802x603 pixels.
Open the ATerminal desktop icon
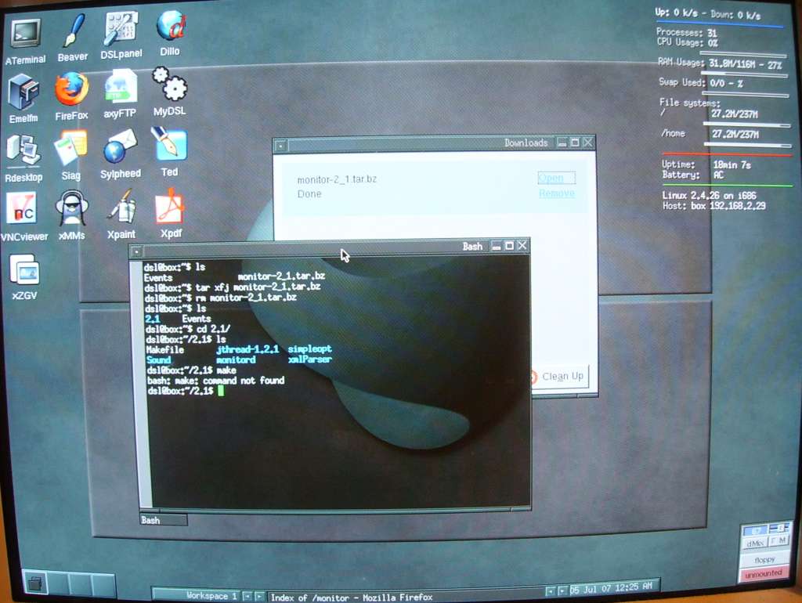(25, 34)
